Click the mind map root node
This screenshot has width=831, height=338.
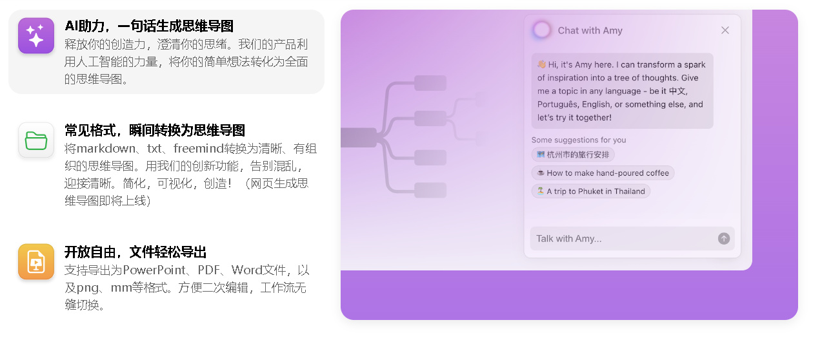[x=359, y=138]
